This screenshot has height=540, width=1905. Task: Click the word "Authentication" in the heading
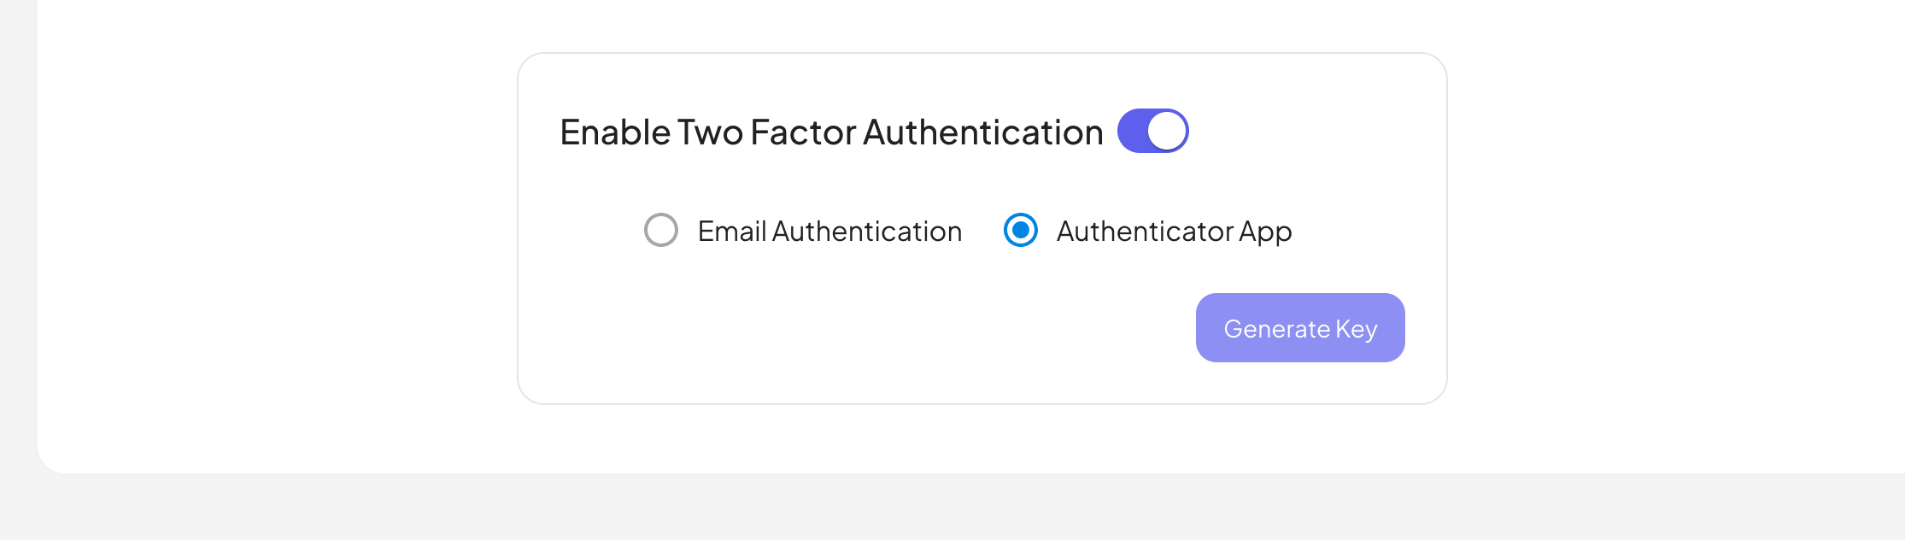[982, 132]
